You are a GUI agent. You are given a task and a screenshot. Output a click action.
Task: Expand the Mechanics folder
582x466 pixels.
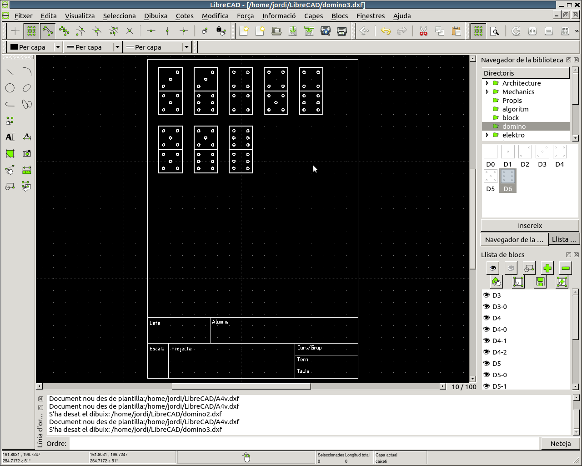point(487,92)
